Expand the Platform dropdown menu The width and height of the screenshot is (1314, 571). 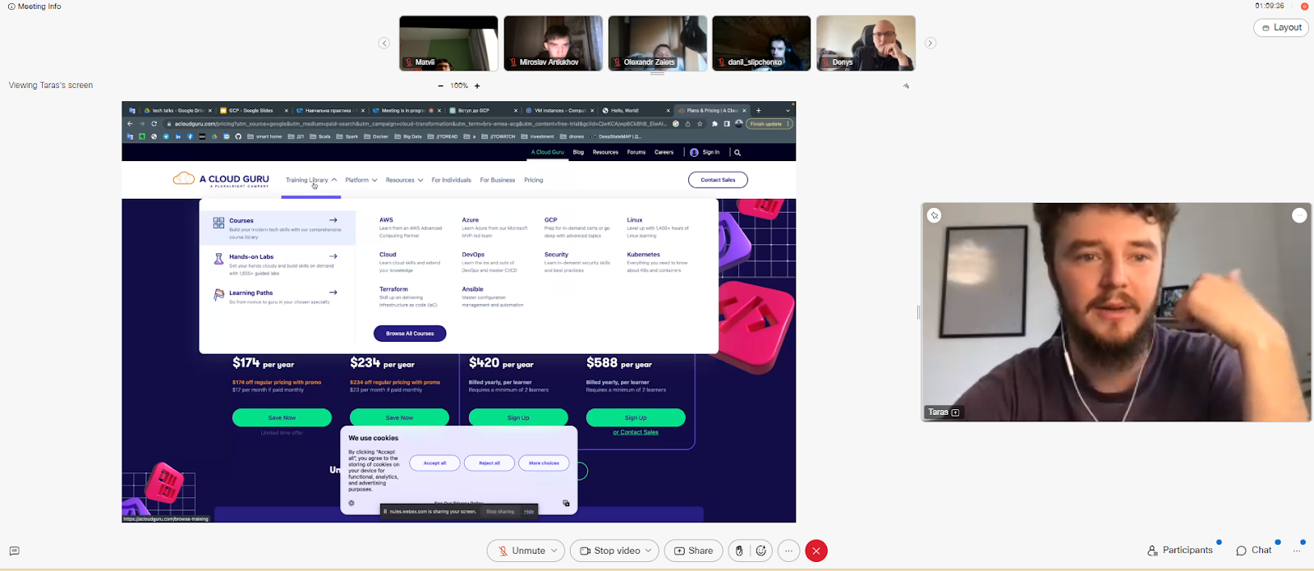(x=361, y=180)
